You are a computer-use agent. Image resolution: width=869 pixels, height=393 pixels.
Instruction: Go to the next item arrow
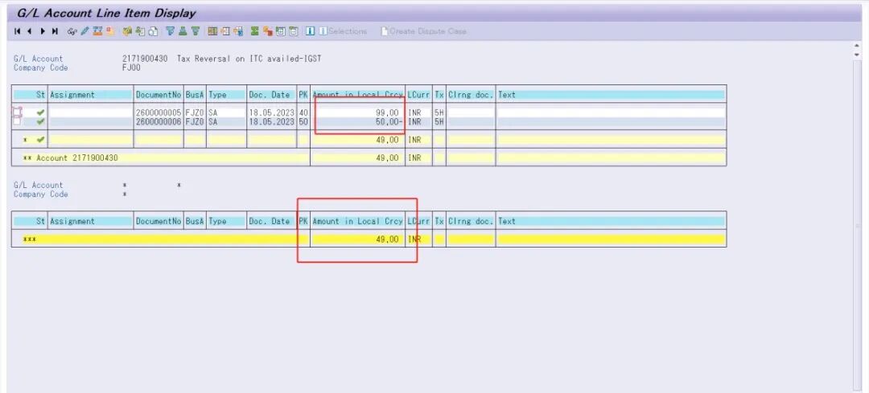point(43,31)
